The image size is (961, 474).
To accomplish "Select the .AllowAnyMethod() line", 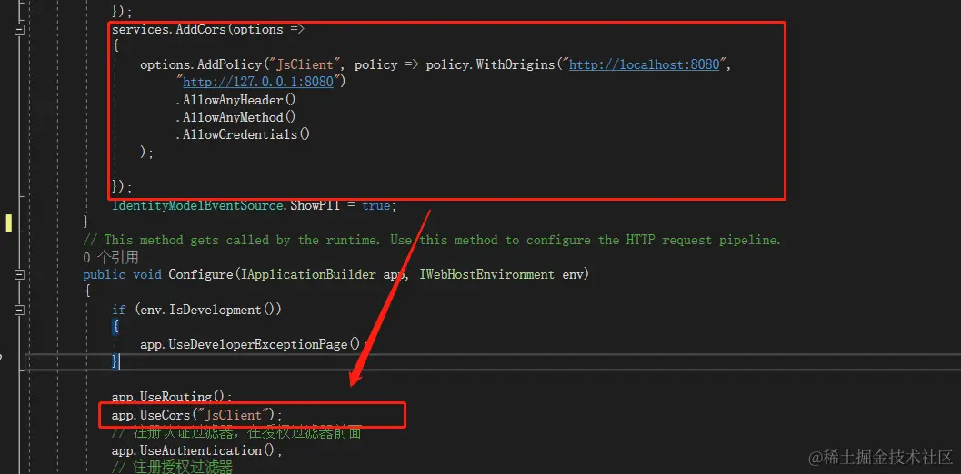I will 235,117.
